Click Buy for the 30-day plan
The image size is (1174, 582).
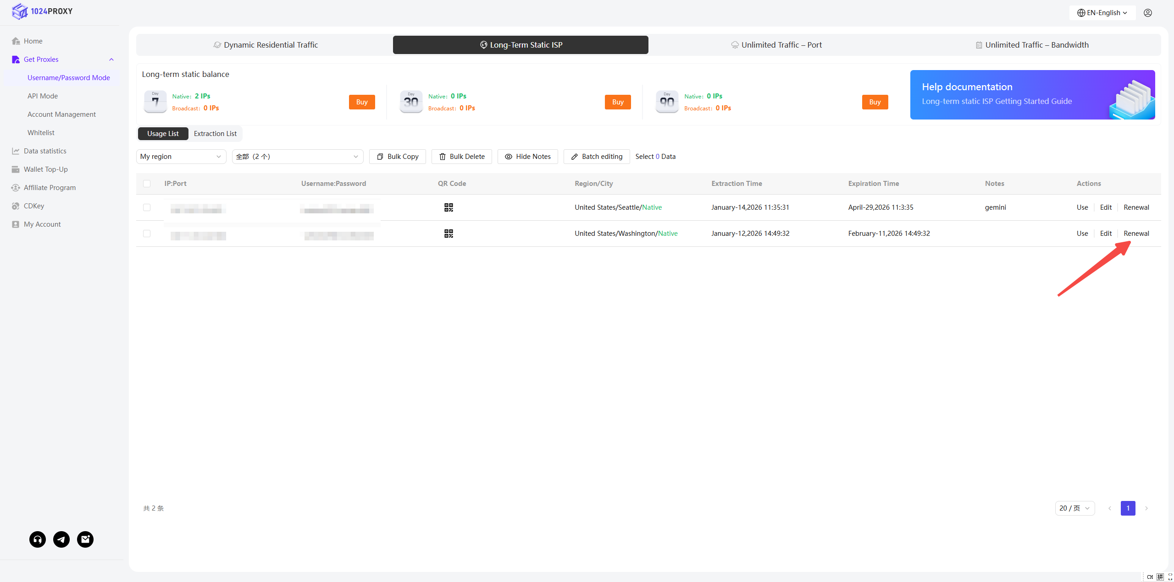(617, 102)
